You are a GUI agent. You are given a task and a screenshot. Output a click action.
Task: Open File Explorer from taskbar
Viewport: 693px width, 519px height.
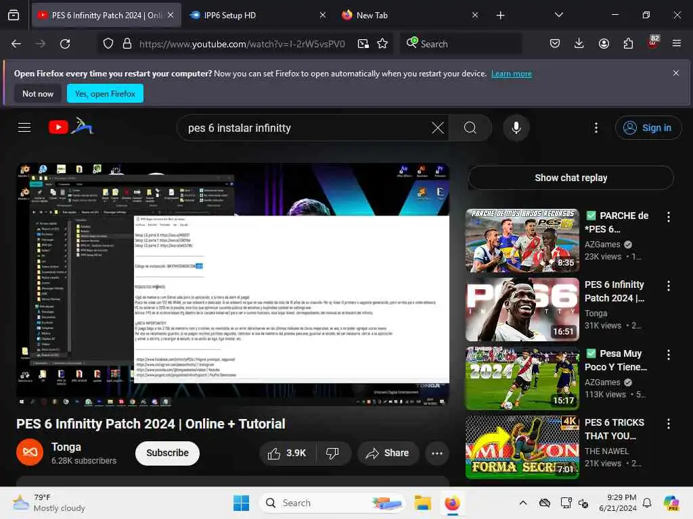[x=422, y=503]
